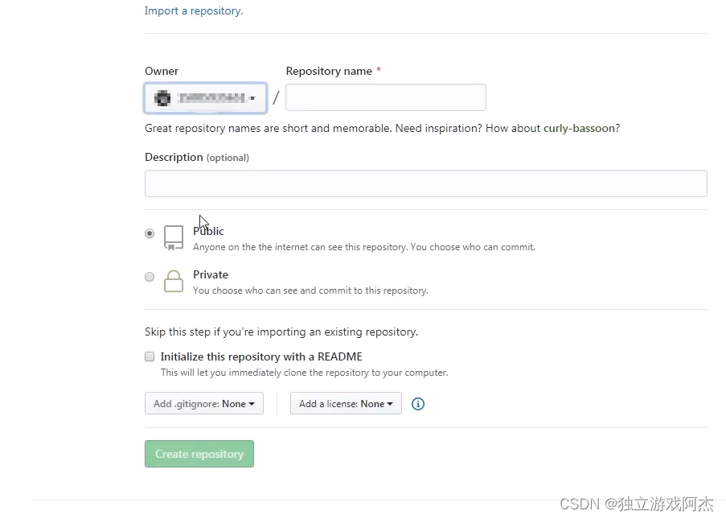Enable Initialize this repository with a README
726x519 pixels.
click(150, 356)
